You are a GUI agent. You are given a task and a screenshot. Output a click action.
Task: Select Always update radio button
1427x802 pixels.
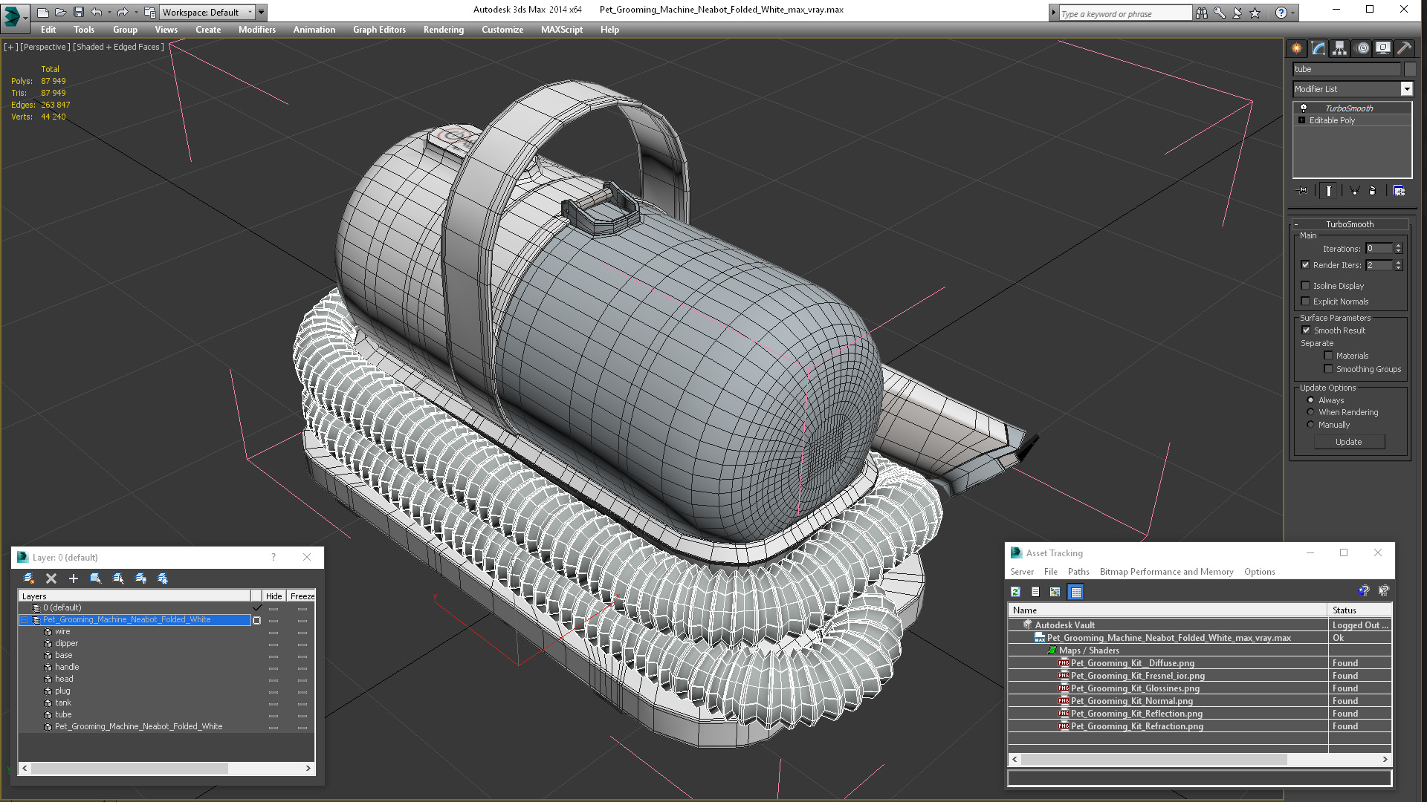click(1311, 400)
